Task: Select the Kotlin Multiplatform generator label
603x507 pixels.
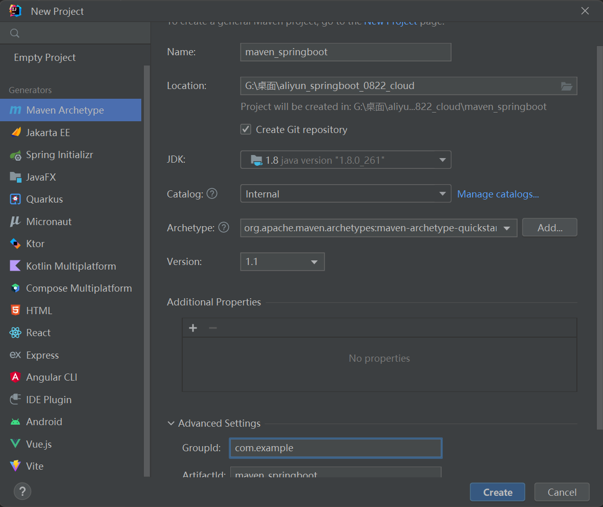Action: (71, 266)
